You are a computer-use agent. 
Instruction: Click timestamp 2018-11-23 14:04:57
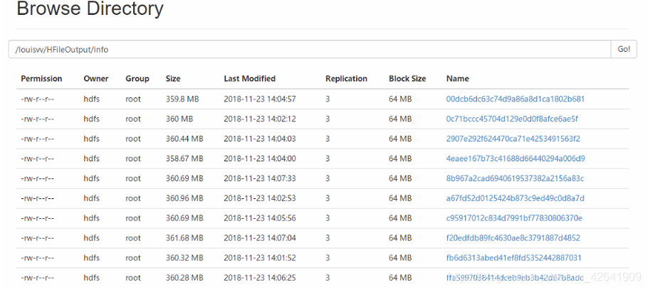coord(260,99)
